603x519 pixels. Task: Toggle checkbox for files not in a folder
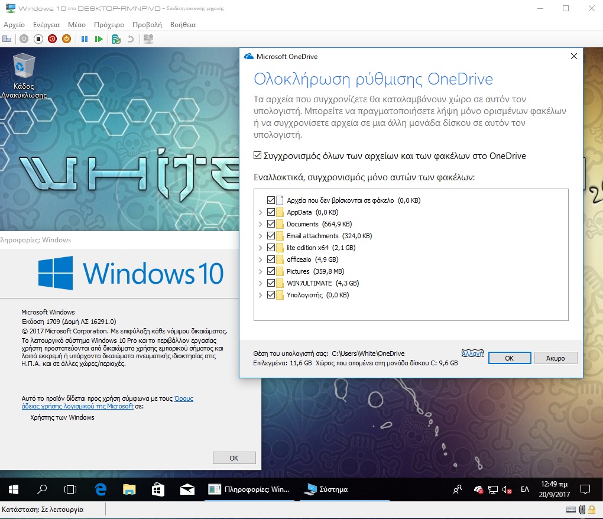pyautogui.click(x=271, y=200)
